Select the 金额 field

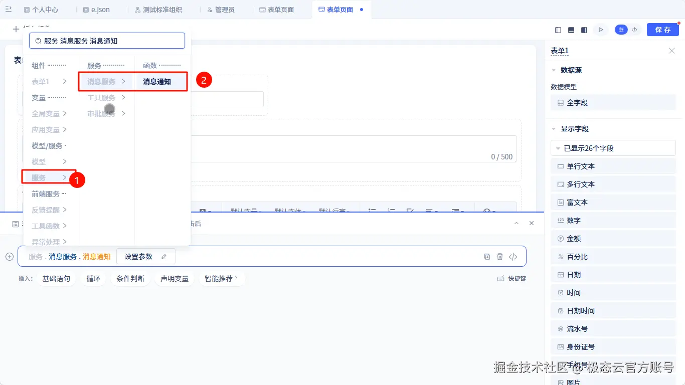click(613, 239)
